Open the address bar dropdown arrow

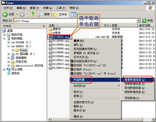click(x=138, y=21)
